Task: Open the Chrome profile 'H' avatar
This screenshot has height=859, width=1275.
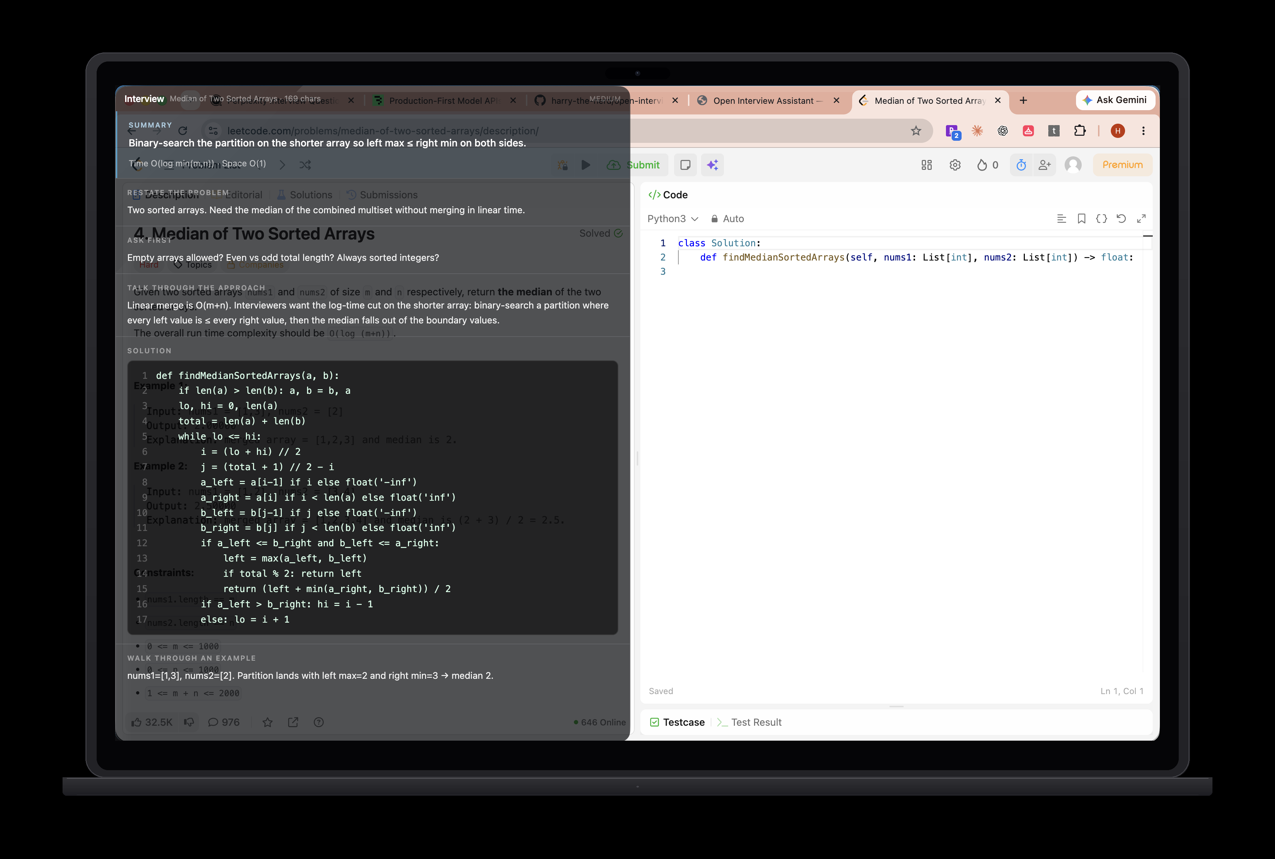Action: (1118, 131)
